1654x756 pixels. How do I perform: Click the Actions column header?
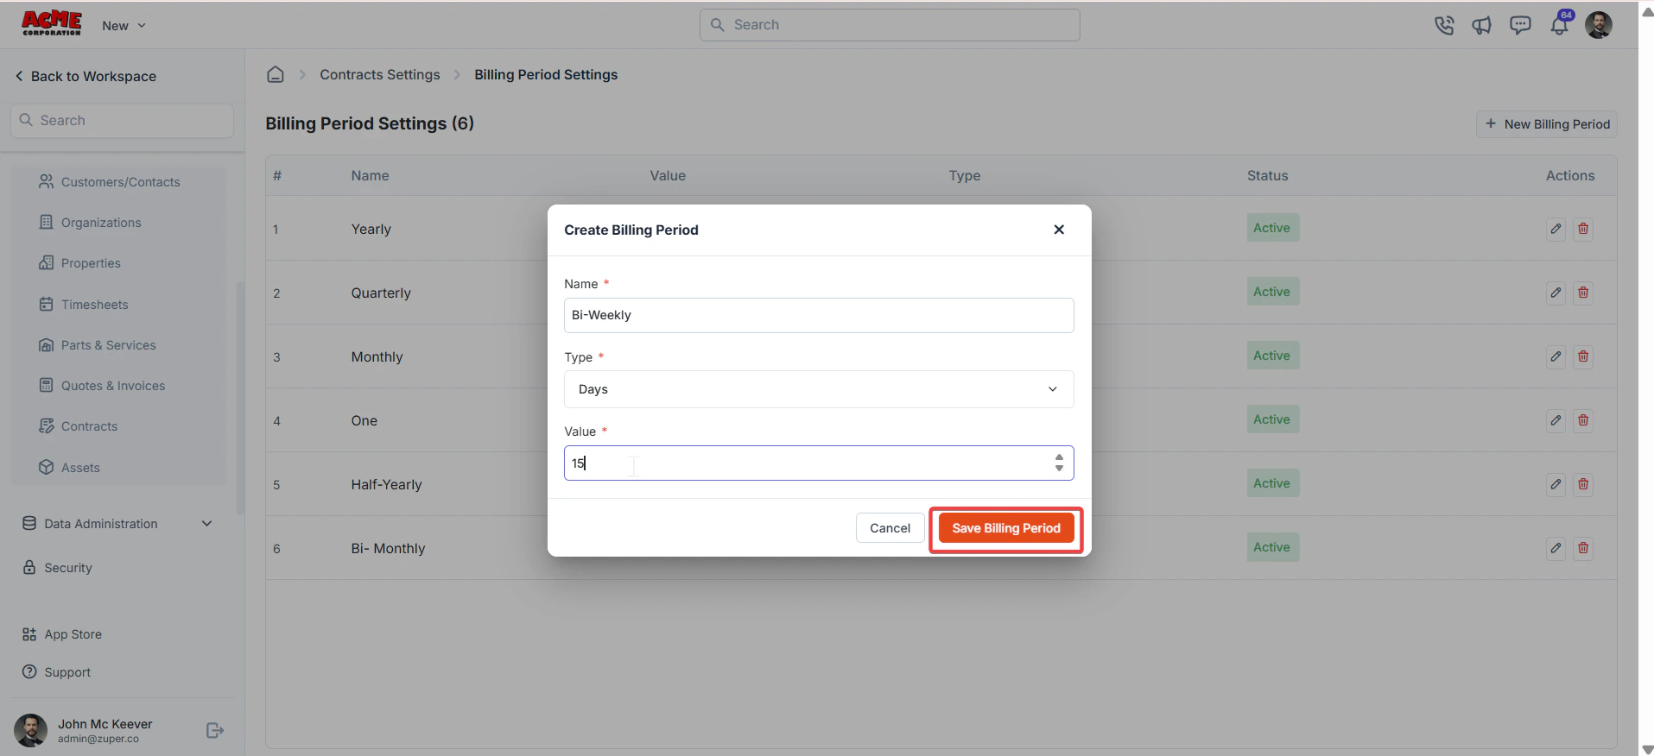tap(1570, 175)
